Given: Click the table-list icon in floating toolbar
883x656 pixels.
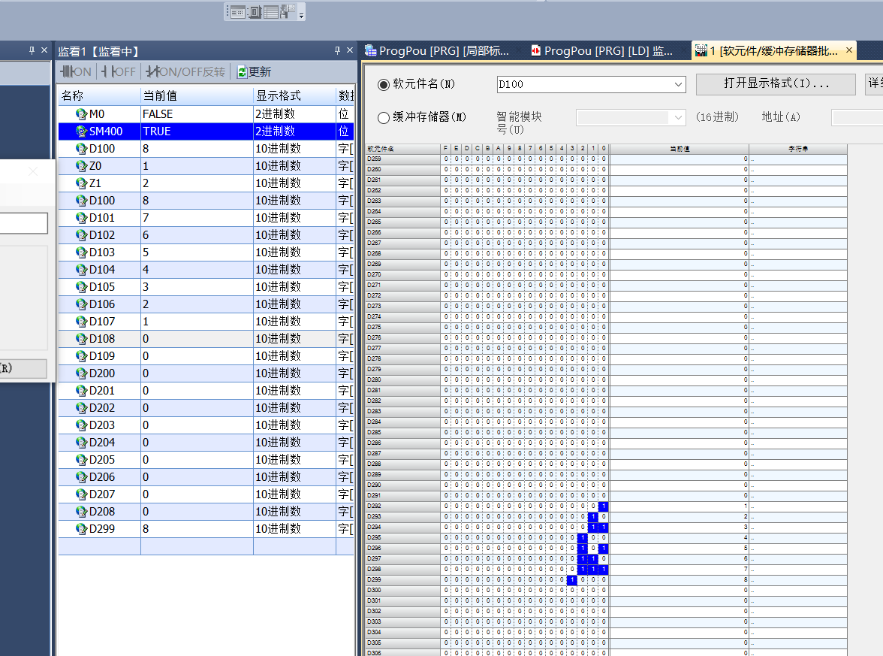Looking at the screenshot, I should click(270, 12).
